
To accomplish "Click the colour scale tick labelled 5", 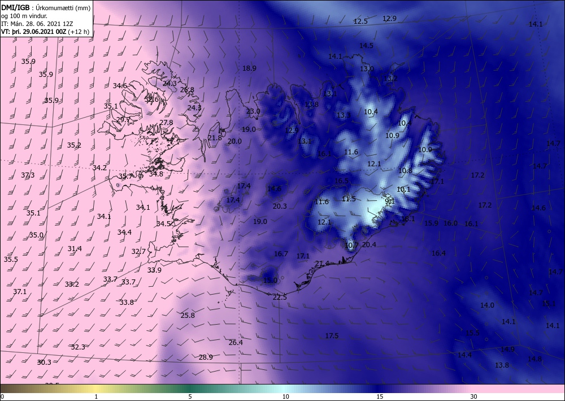I will point(190,396).
